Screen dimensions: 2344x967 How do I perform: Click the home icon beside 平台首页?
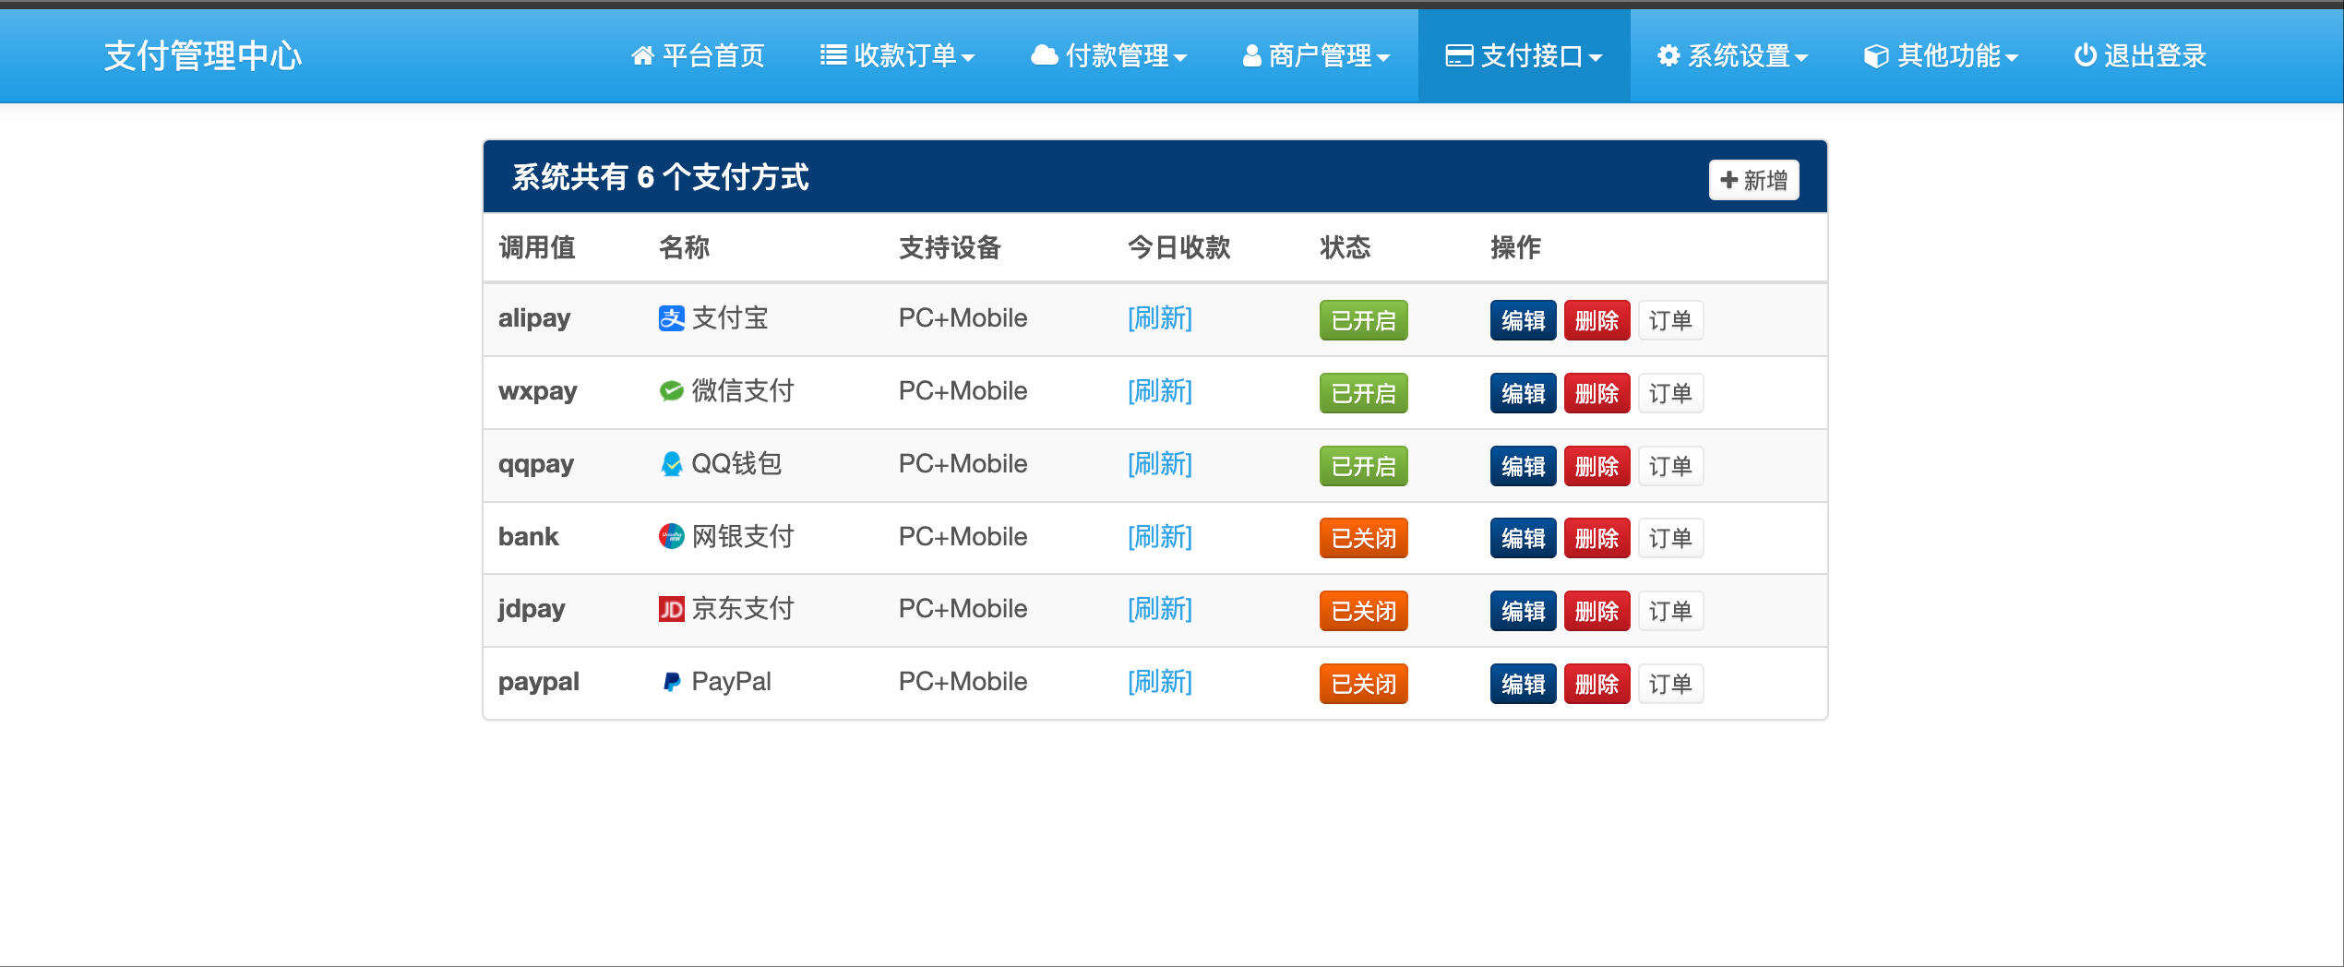pos(642,56)
